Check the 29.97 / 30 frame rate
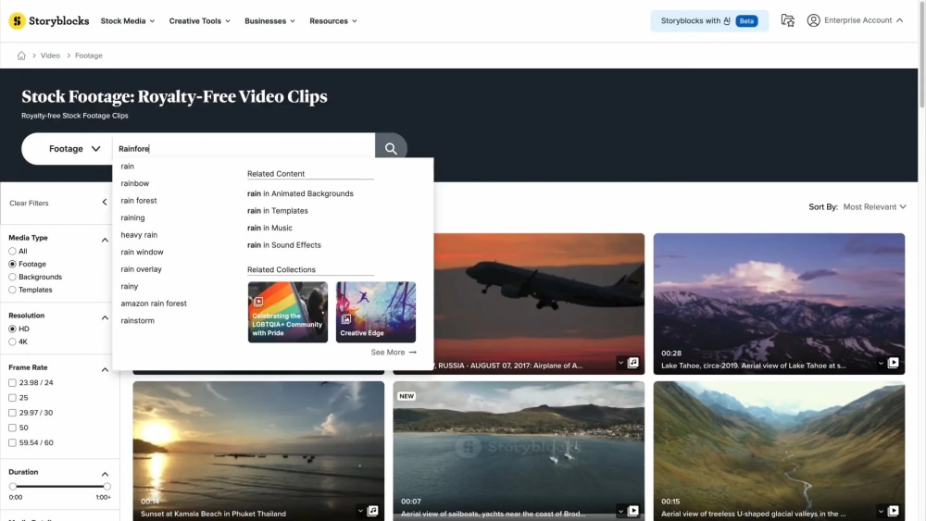Screen dimensions: 926x521 tap(12, 413)
